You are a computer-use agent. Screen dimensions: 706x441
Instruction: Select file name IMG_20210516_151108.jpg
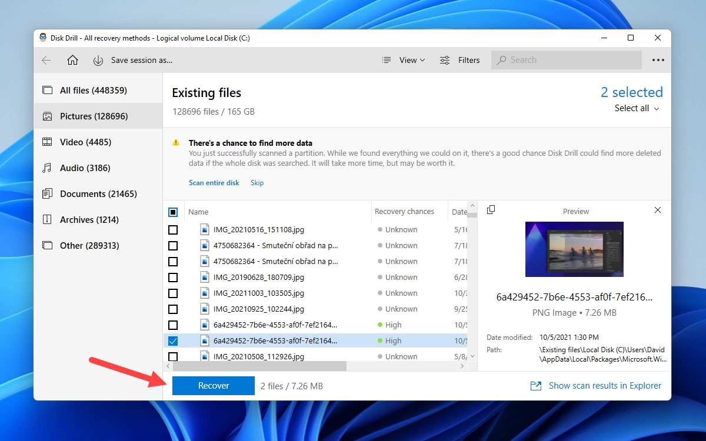(x=259, y=230)
